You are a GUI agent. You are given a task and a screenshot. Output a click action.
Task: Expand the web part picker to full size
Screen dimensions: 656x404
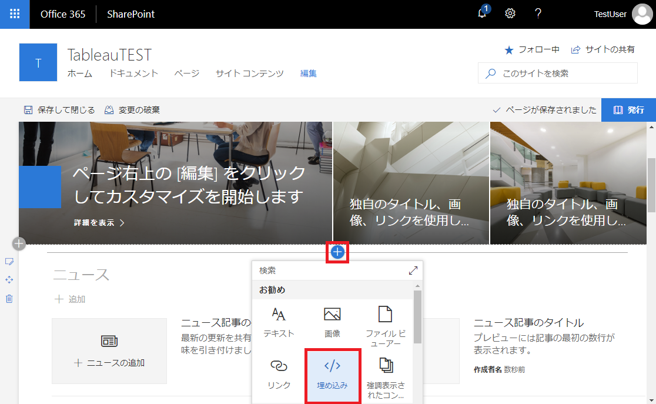(413, 271)
